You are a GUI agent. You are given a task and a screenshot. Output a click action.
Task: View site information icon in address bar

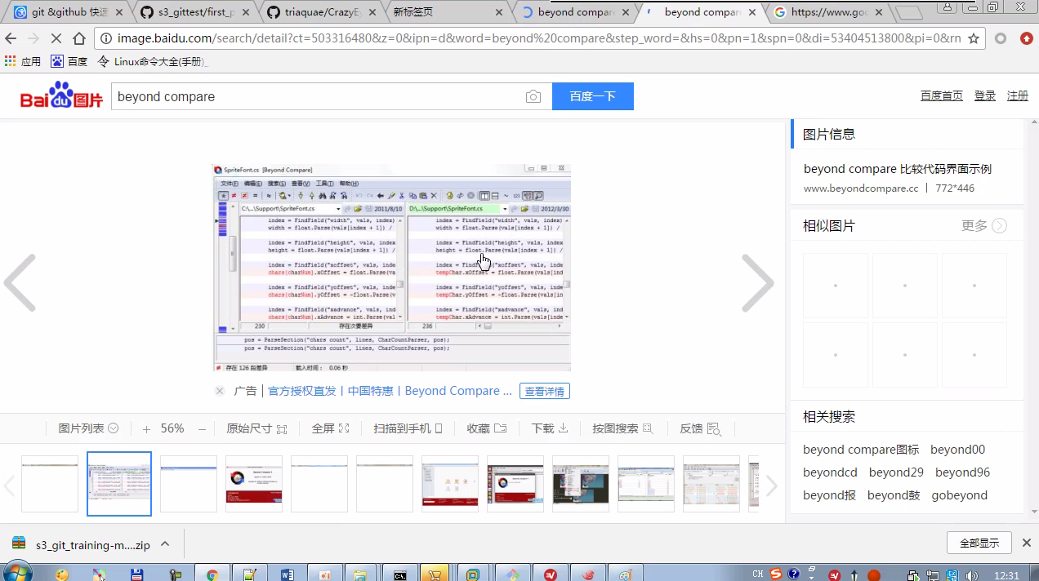(106, 38)
